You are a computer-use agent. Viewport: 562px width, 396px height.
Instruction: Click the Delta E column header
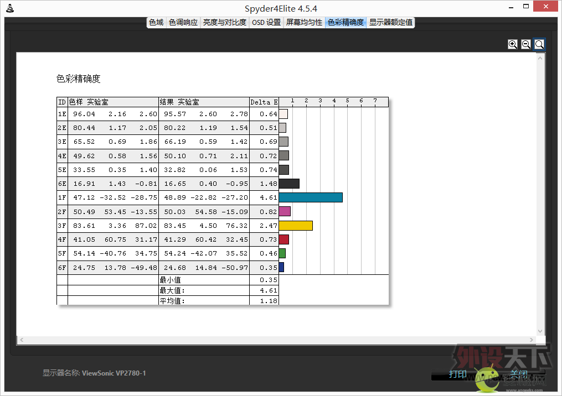[264, 102]
